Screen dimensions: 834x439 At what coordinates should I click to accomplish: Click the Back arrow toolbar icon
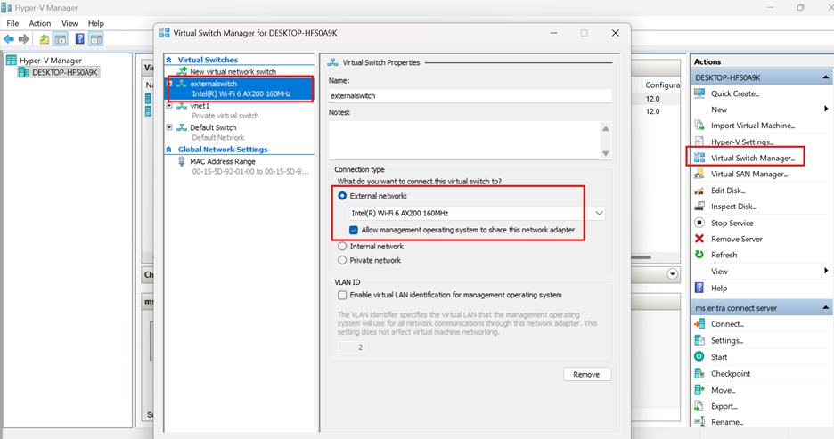(8, 39)
